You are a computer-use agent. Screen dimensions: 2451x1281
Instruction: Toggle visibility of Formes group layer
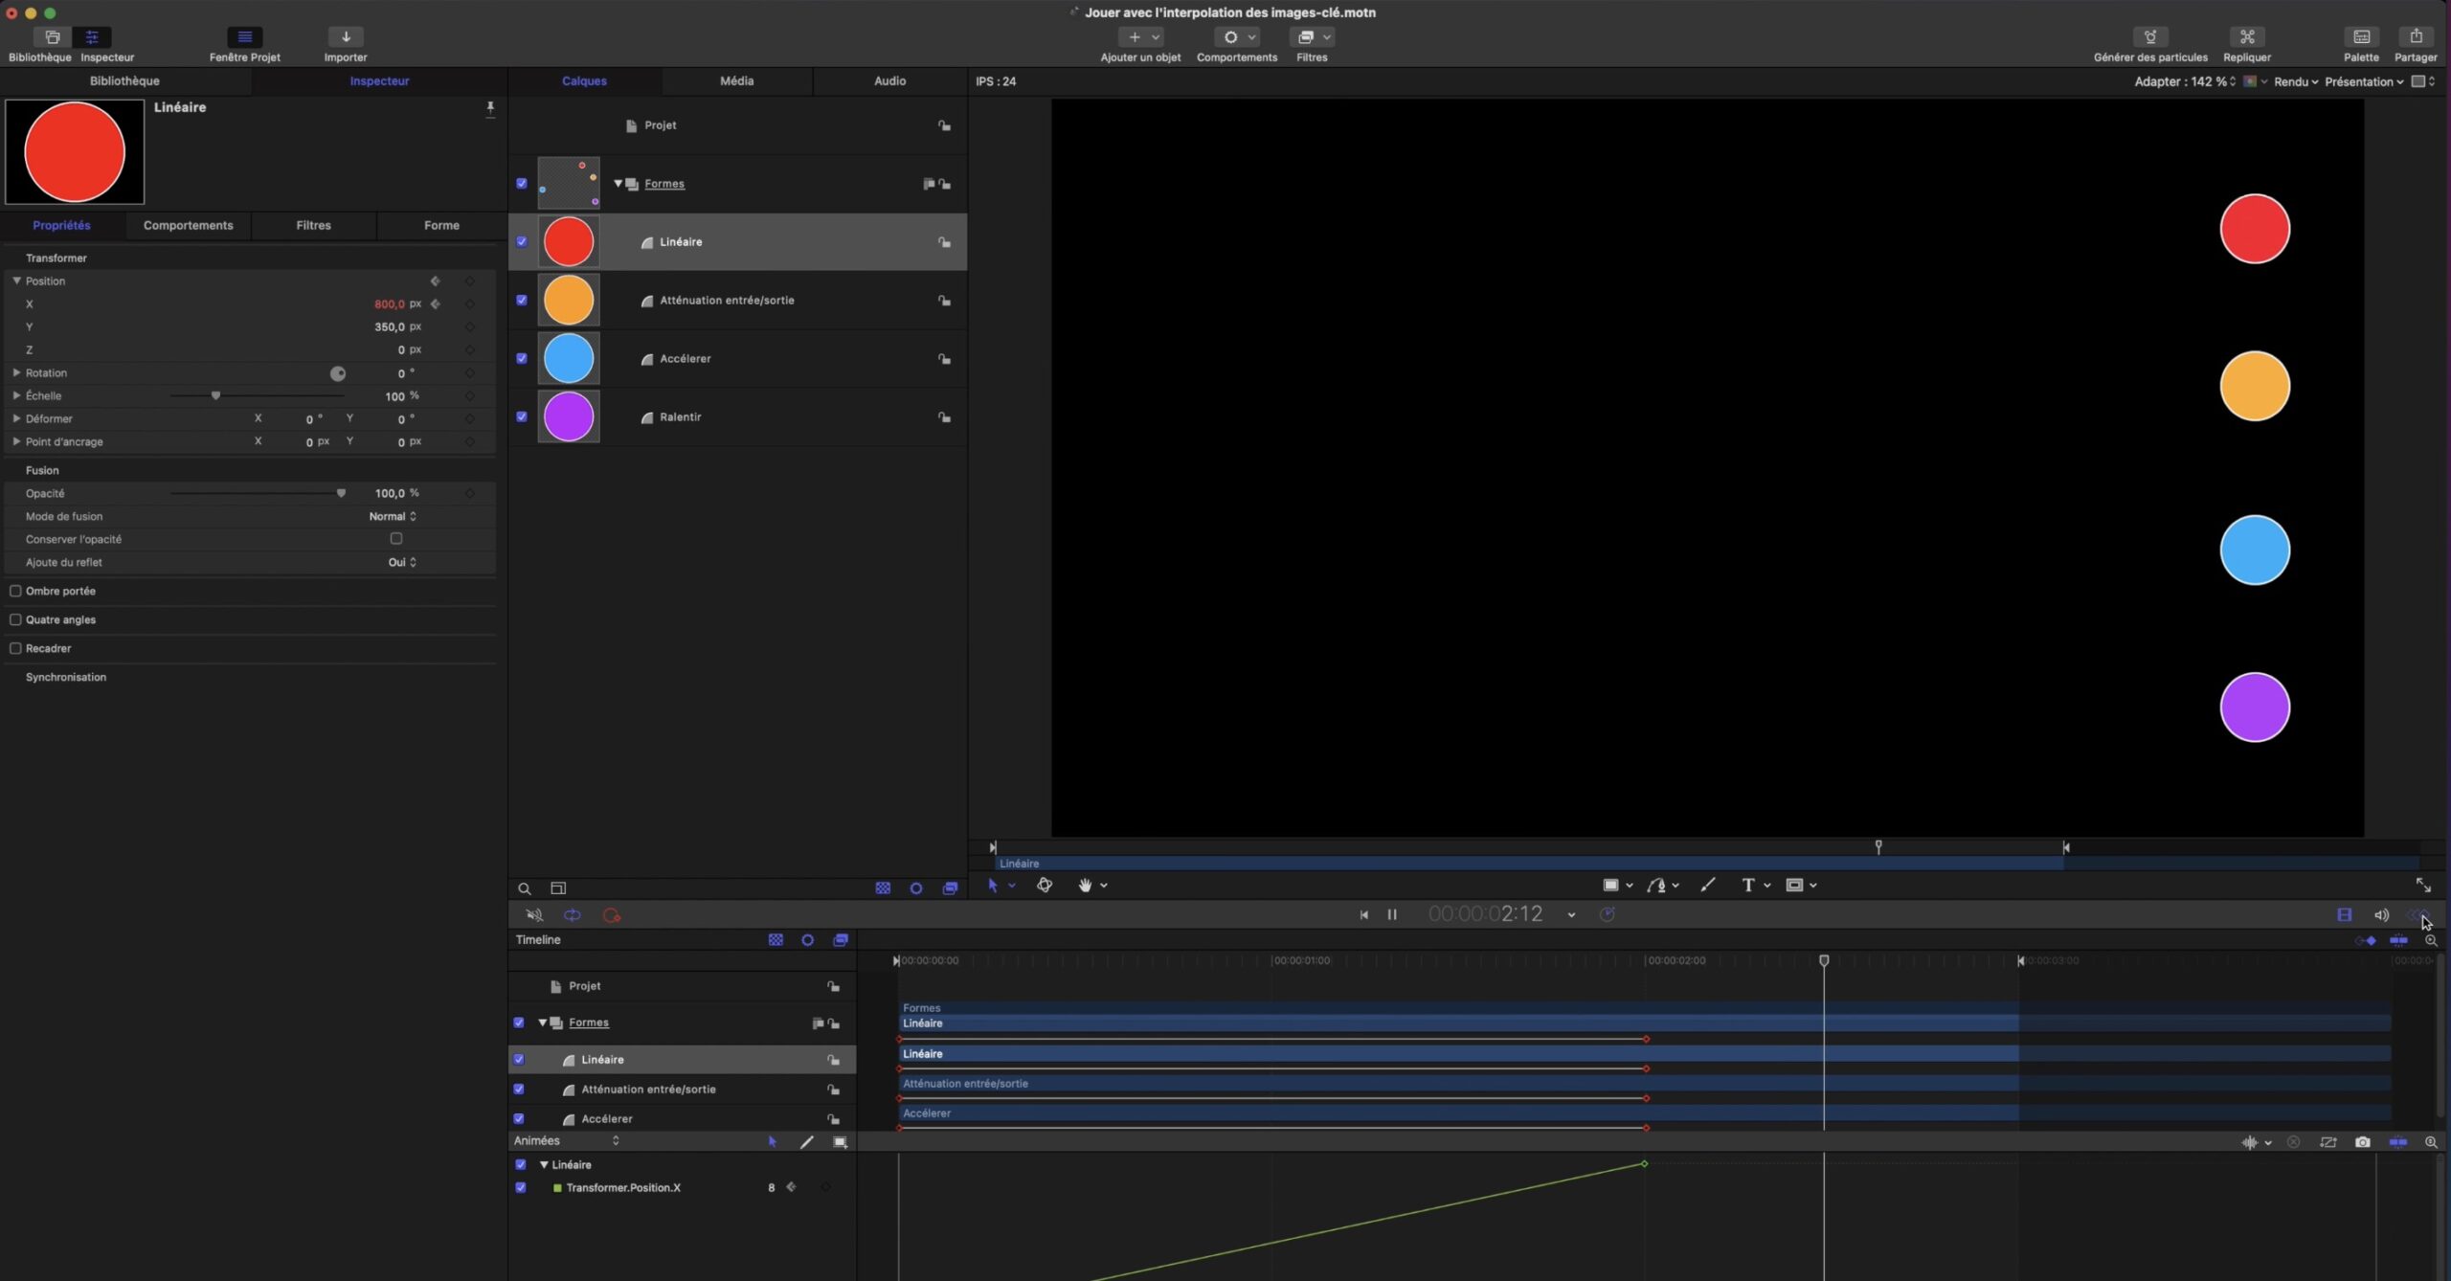(522, 184)
